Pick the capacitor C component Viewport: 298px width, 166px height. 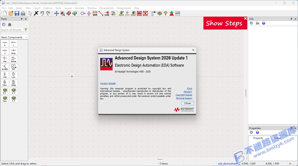click(5, 52)
